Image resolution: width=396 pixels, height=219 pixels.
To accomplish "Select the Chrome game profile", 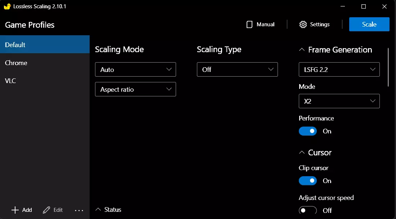I will click(16, 63).
